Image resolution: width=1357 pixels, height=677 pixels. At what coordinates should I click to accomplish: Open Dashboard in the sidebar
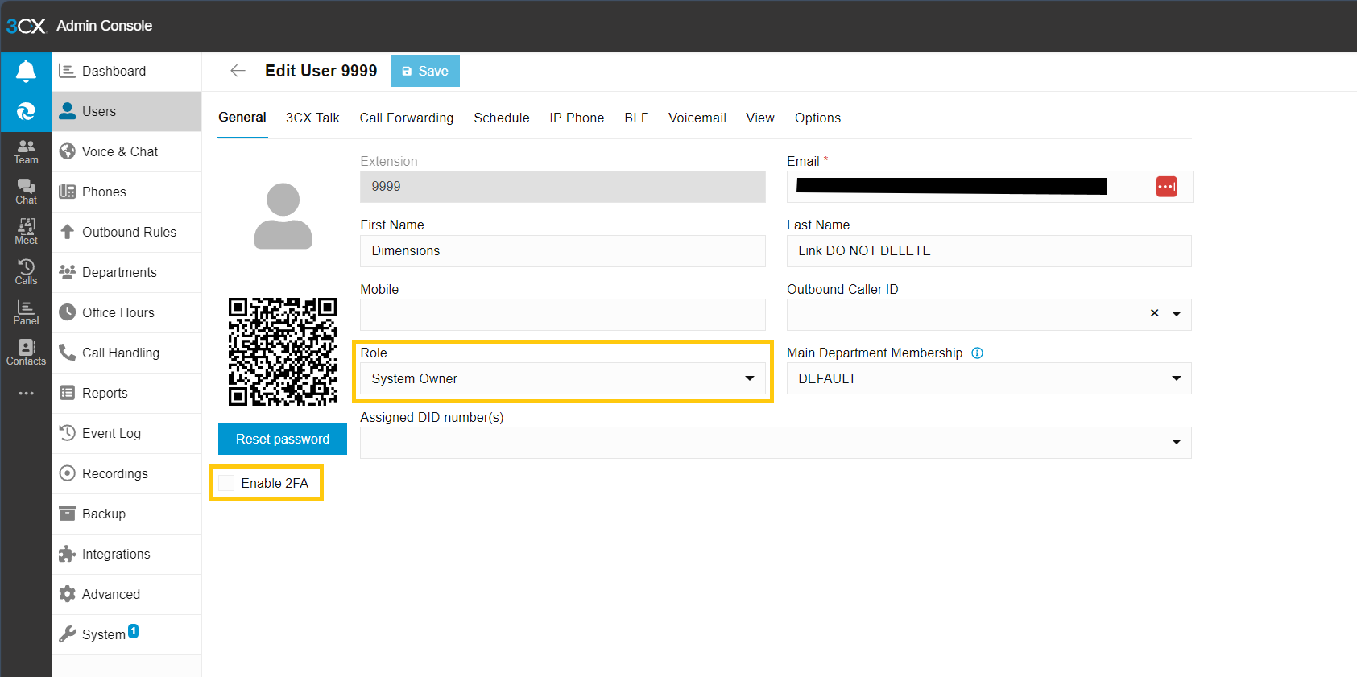coord(126,71)
